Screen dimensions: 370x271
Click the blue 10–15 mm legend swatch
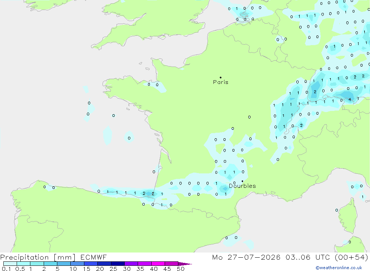[77, 264]
